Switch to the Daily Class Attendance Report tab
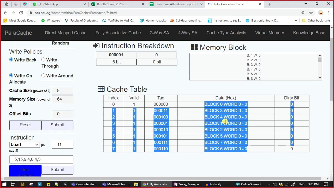 [x=176, y=4]
